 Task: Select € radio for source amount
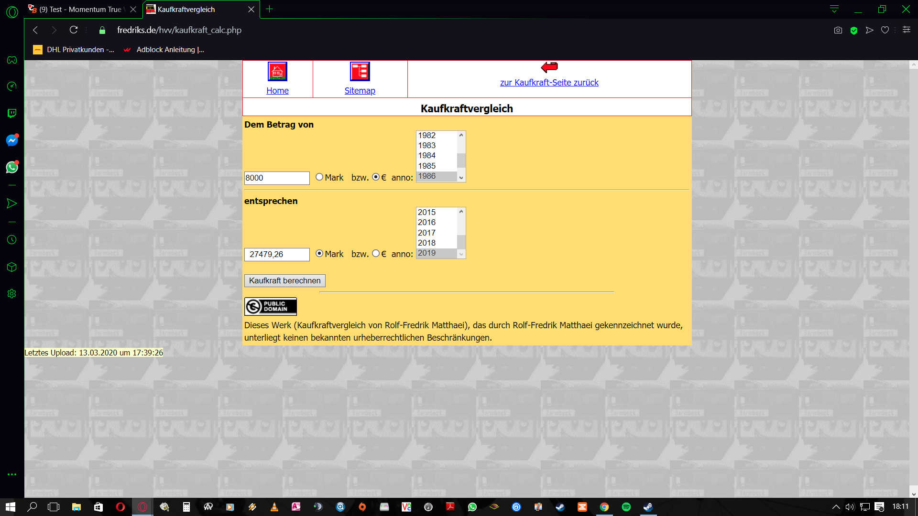click(x=376, y=177)
